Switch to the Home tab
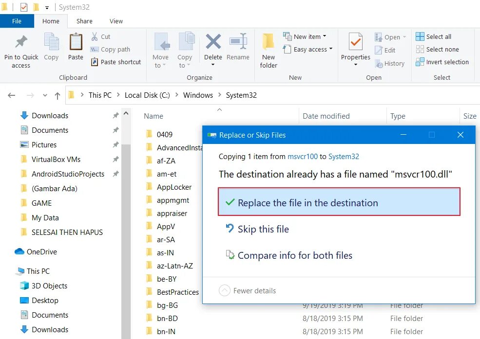 coord(51,21)
